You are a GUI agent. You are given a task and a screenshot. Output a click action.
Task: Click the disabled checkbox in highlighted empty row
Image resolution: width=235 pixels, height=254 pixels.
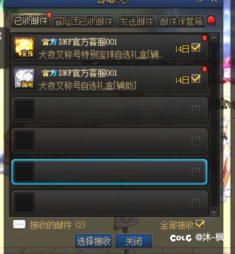tap(196, 172)
